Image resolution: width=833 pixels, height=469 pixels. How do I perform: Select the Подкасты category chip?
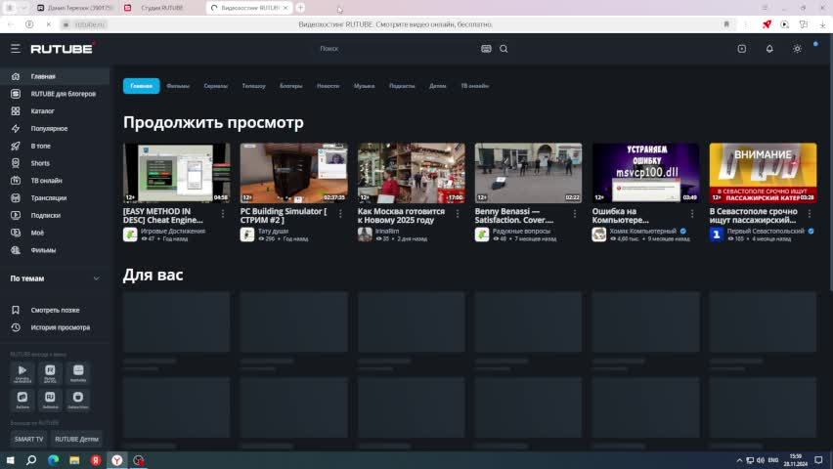[x=402, y=86]
